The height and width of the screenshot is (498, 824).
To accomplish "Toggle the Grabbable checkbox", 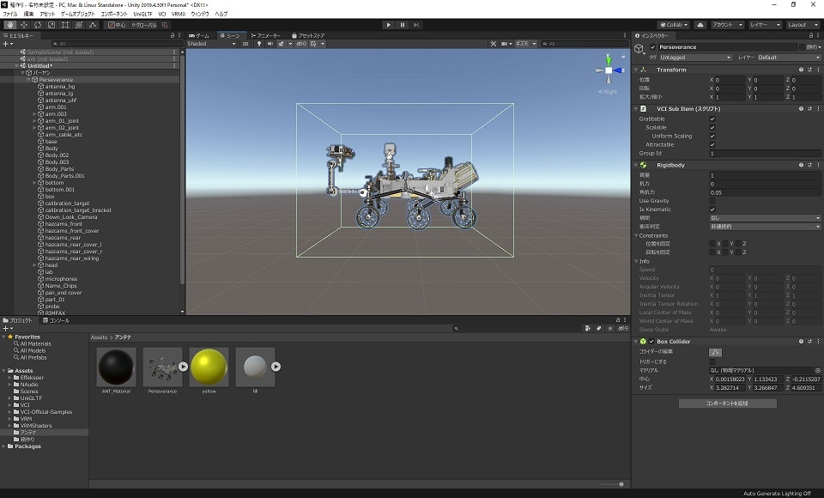I will (x=712, y=119).
